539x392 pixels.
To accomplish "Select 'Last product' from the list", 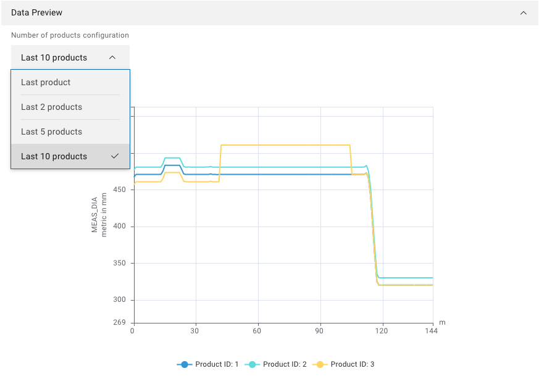I will coord(46,82).
